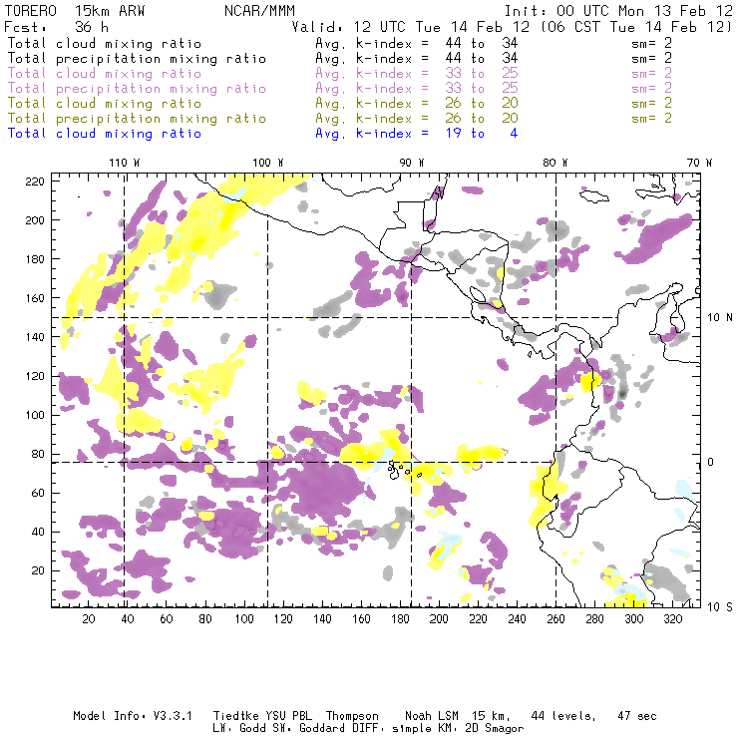Image resolution: width=738 pixels, height=738 pixels.
Task: Click the "44 levels," text
Action: pos(563,716)
